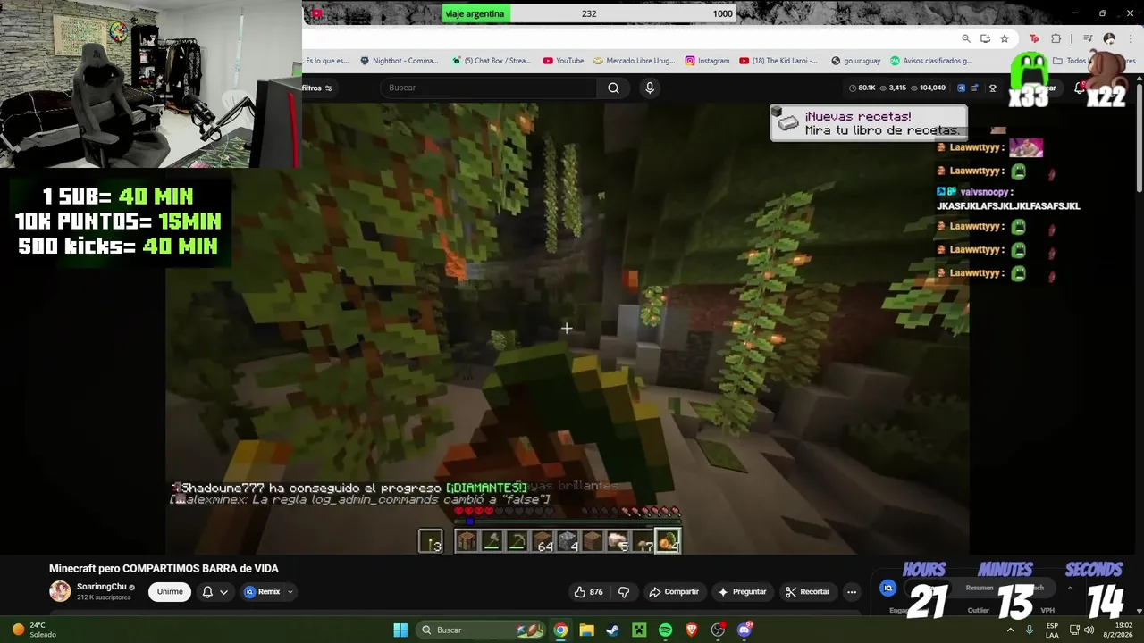Open the YouTube bookmark
The width and height of the screenshot is (1144, 643).
pyautogui.click(x=564, y=61)
